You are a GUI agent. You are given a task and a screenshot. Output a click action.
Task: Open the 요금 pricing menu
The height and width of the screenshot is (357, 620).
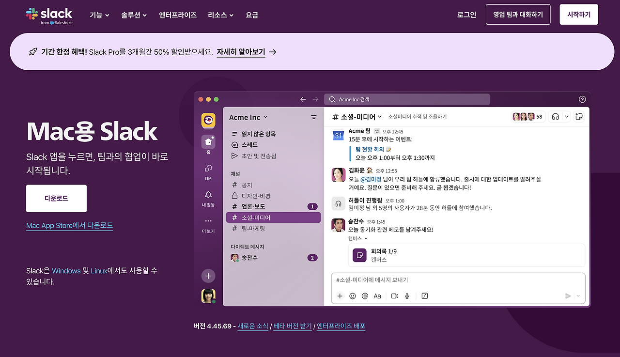(x=252, y=15)
